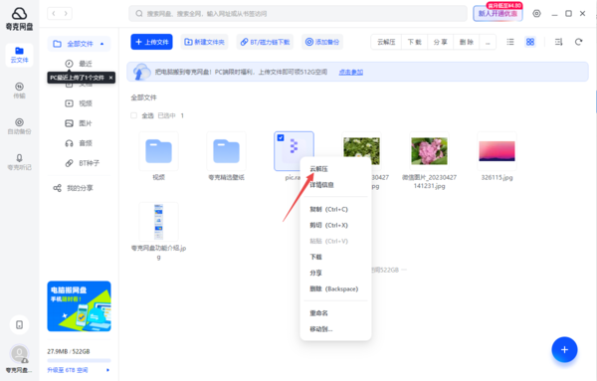Click 云解压 in the top toolbar
This screenshot has height=381, width=597.
[386, 42]
